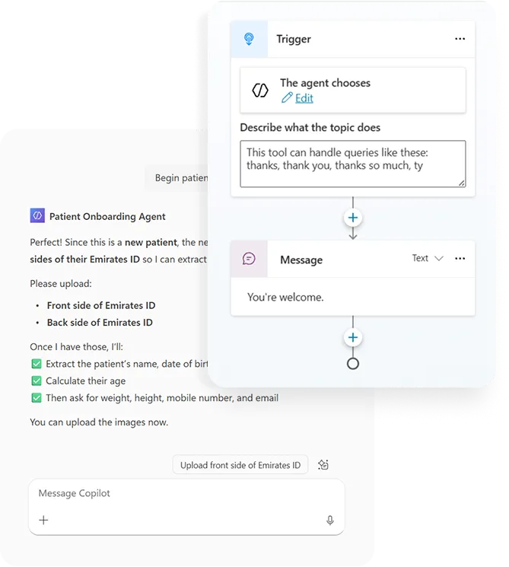Click the green check beside Calculate their age
This screenshot has width=509, height=567.
click(37, 381)
